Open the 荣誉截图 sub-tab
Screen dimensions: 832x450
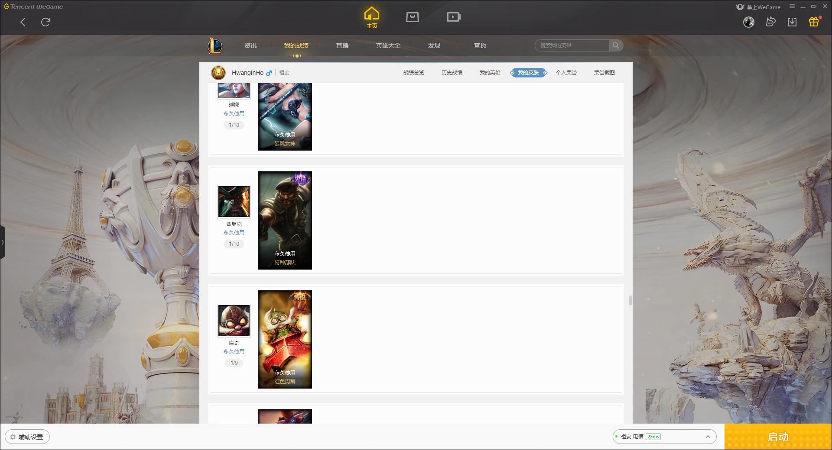[x=604, y=73]
